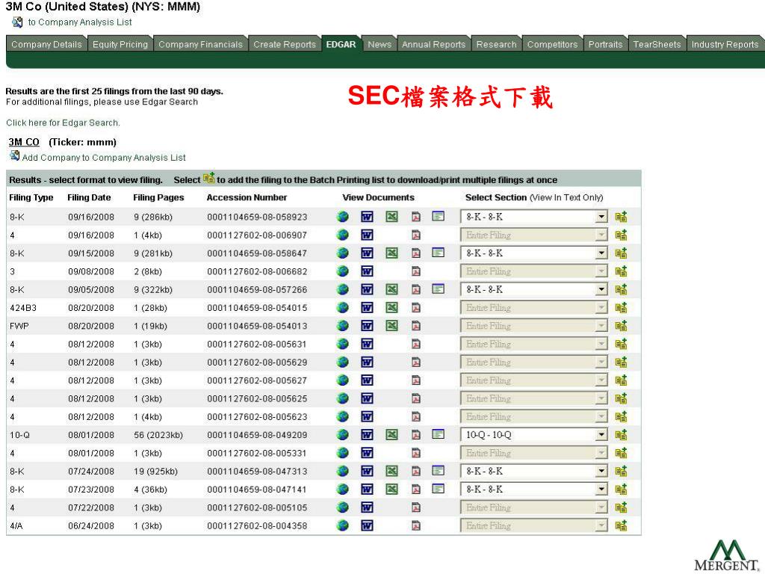
Task: Open Excel file for FWP filing
Action: tap(391, 326)
